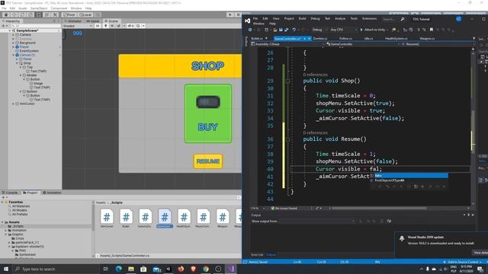Toggle 2D view in Scene toolbar
The height and width of the screenshot is (274, 488).
tap(98, 26)
